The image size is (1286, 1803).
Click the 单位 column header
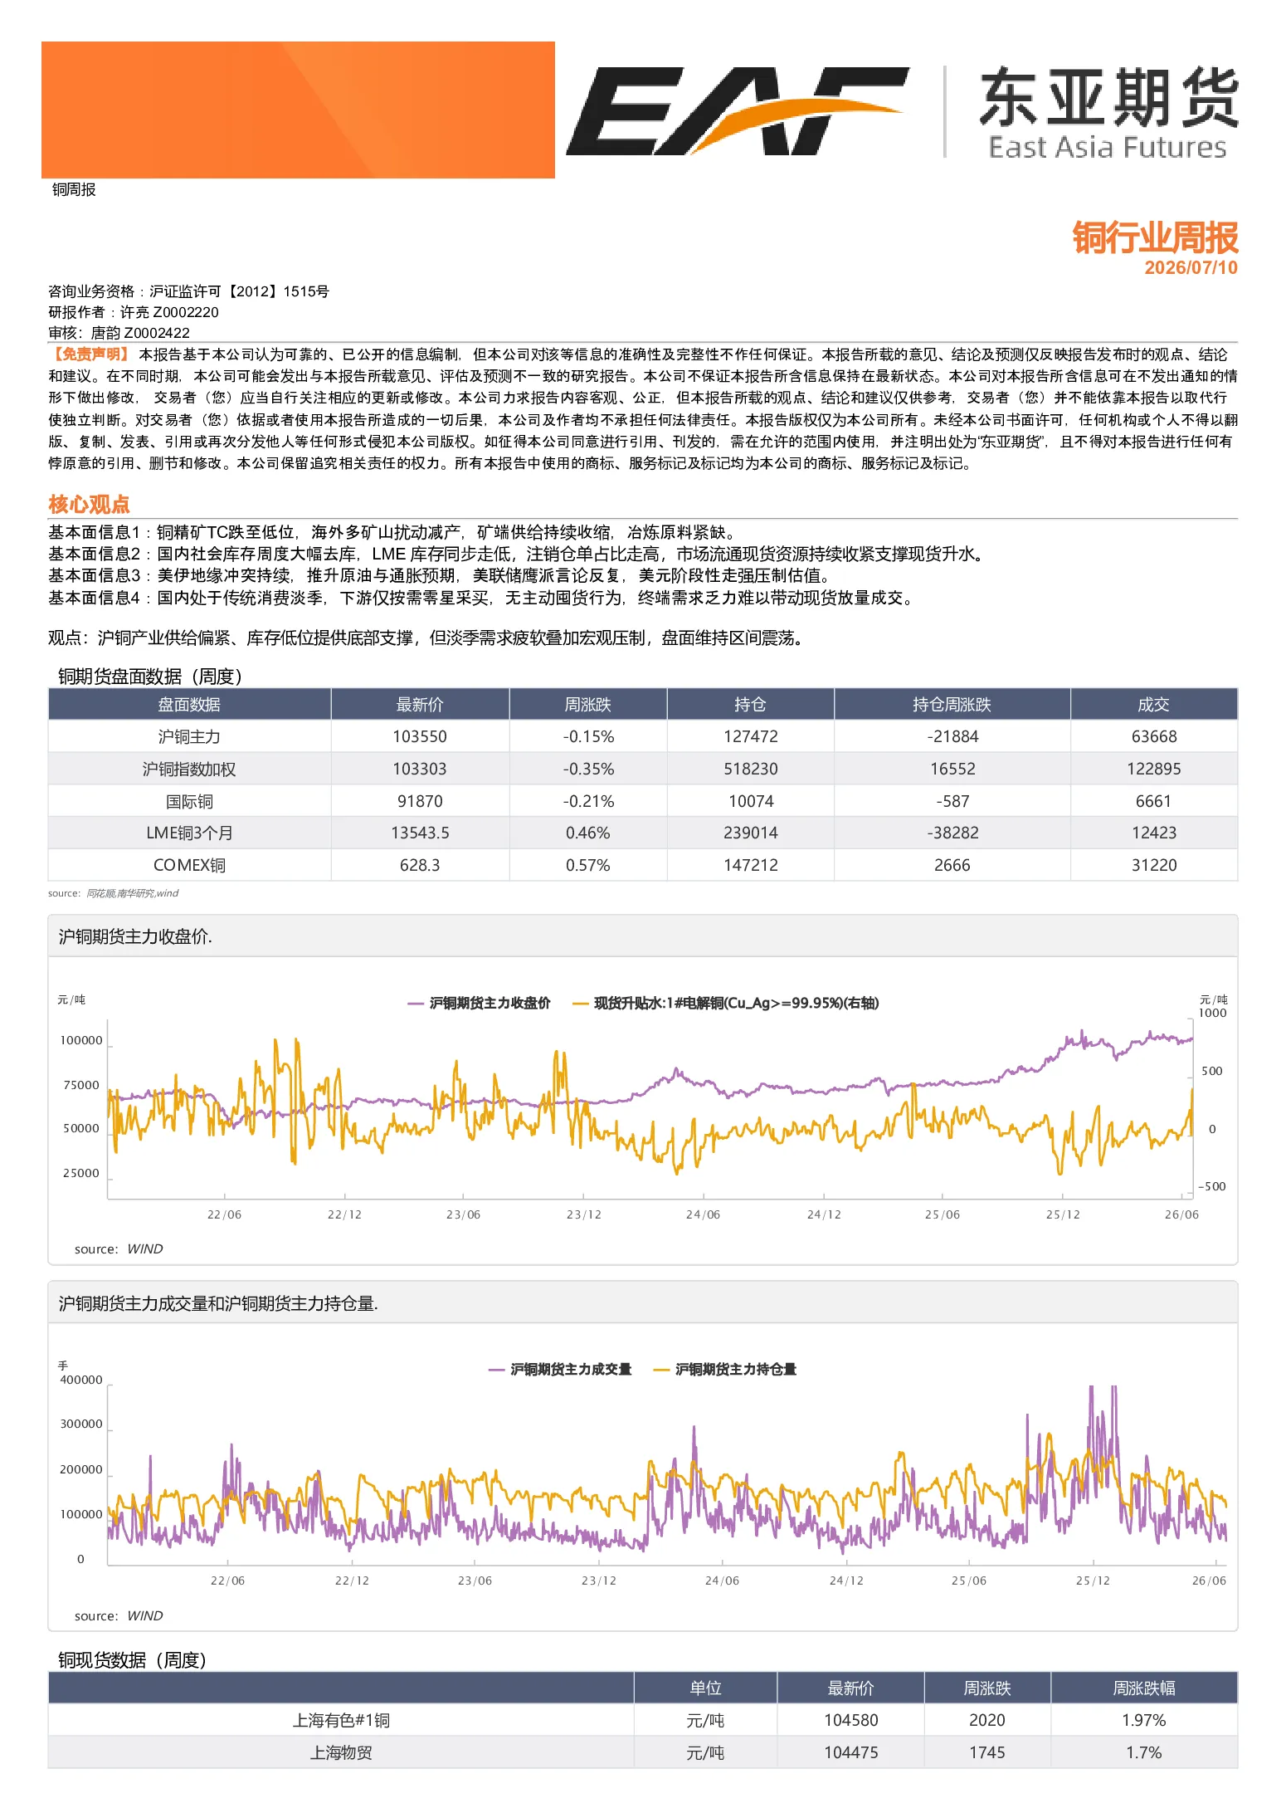tap(705, 1688)
